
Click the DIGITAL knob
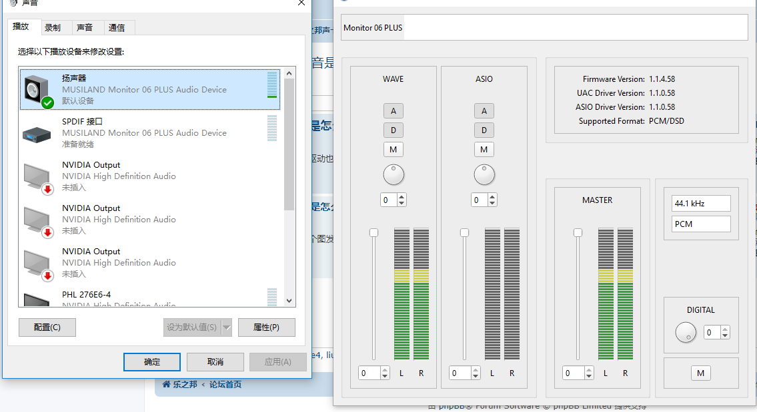686,332
